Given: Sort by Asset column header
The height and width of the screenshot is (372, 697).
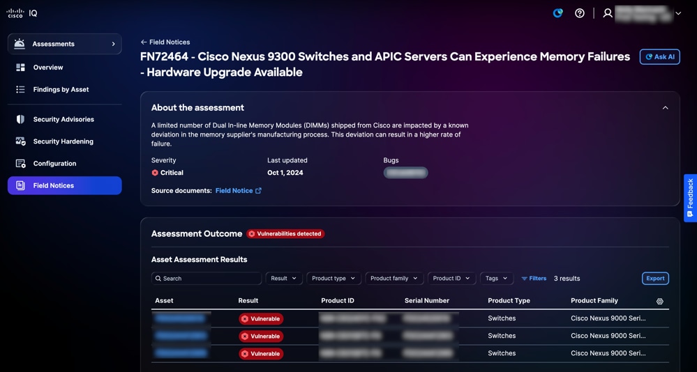Looking at the screenshot, I should click(164, 300).
